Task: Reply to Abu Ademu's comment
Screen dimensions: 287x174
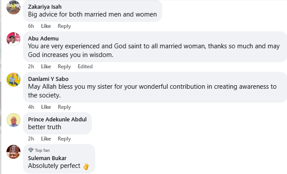Action: (64, 67)
